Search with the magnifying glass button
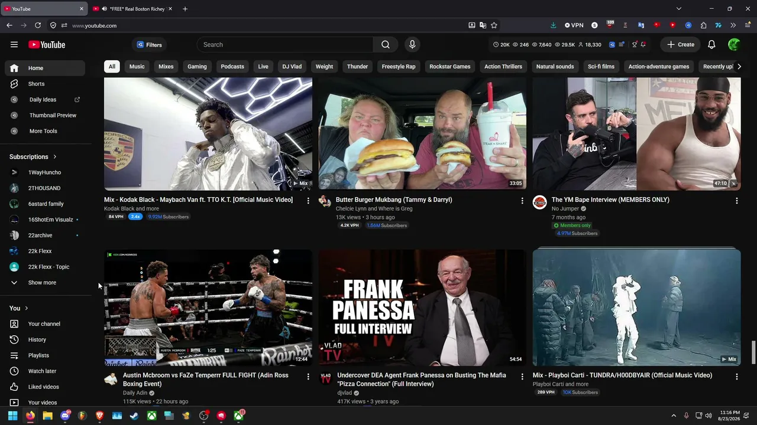Viewport: 757px width, 425px height. (x=386, y=45)
